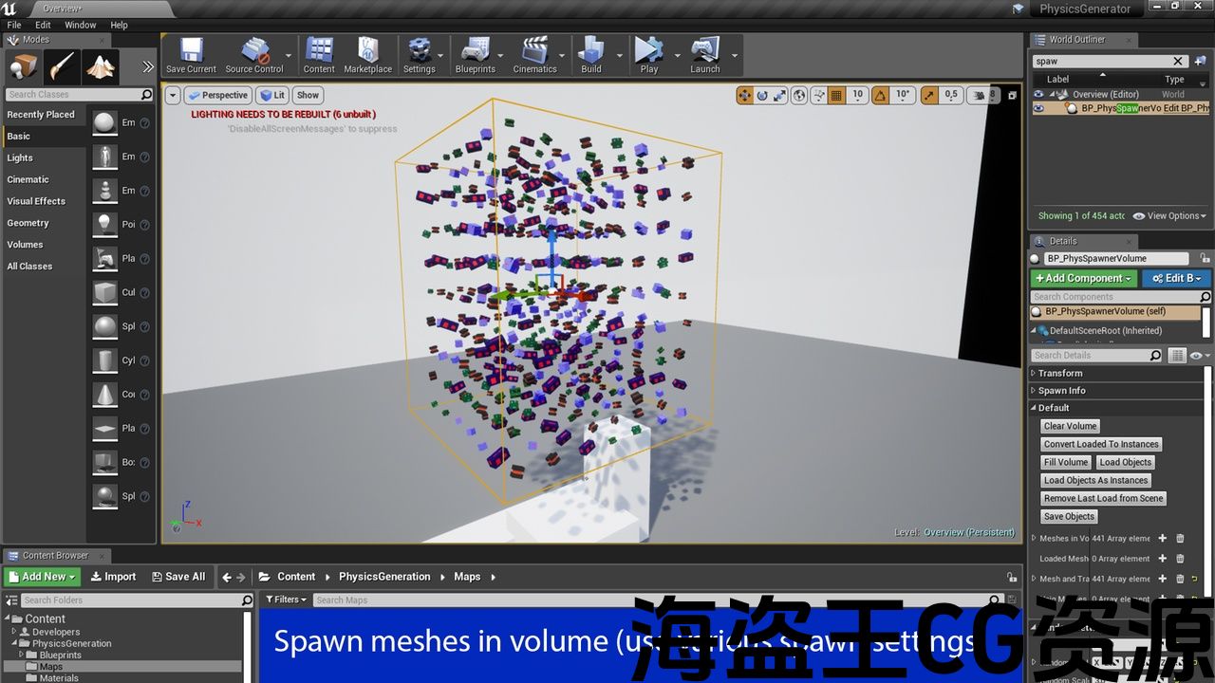
Task: Click the Fill Volume button
Action: (x=1065, y=462)
